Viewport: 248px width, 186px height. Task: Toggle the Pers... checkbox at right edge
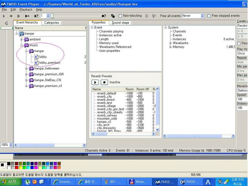[239, 43]
